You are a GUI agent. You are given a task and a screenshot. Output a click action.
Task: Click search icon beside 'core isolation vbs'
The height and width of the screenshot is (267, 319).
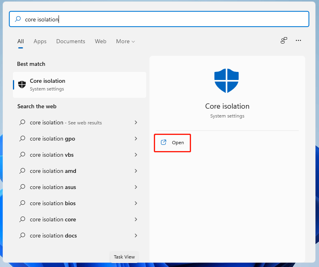click(22, 155)
